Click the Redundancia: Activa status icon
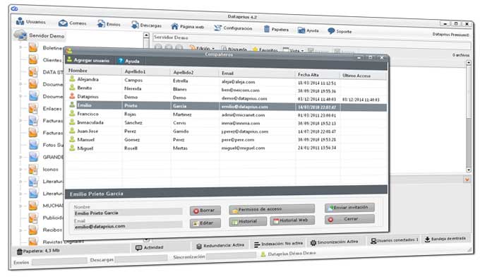The image size is (480, 277). [x=199, y=246]
